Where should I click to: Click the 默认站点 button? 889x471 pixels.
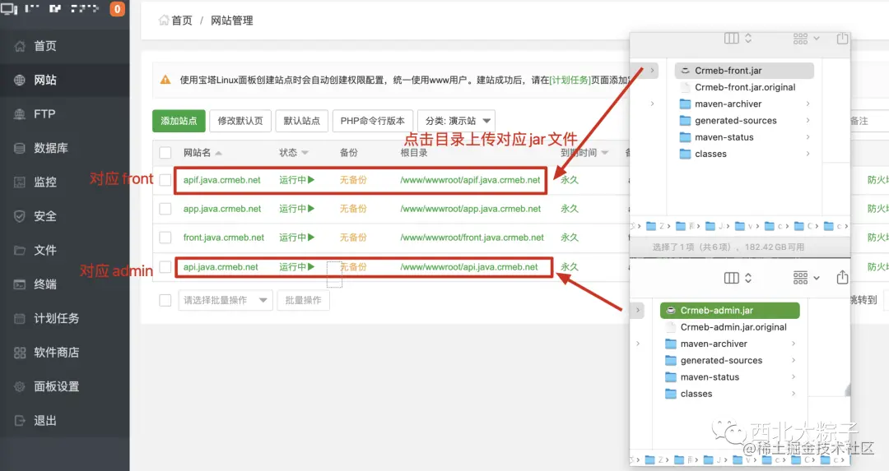click(x=301, y=121)
